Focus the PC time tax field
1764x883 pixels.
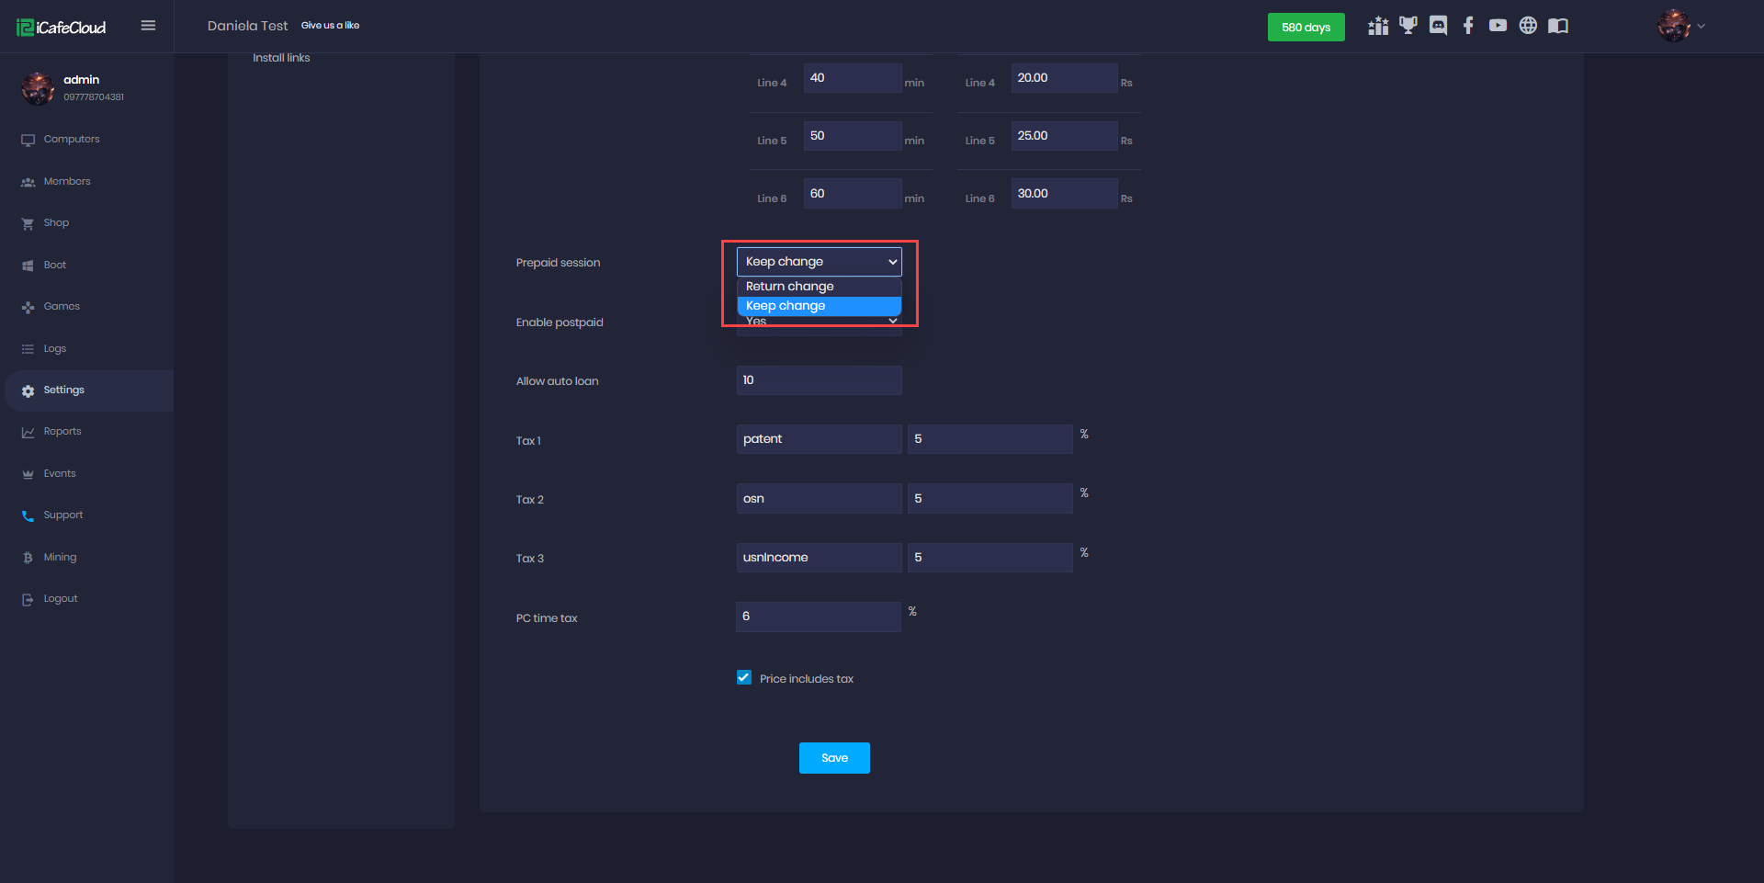tap(818, 617)
